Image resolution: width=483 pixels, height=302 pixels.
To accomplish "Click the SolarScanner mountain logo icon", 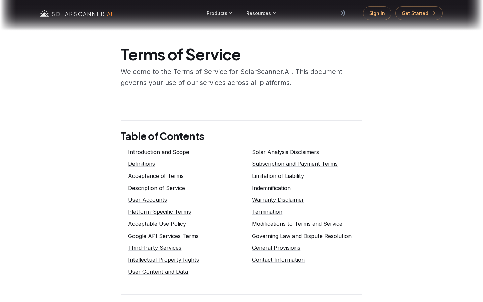I will 44,13.
